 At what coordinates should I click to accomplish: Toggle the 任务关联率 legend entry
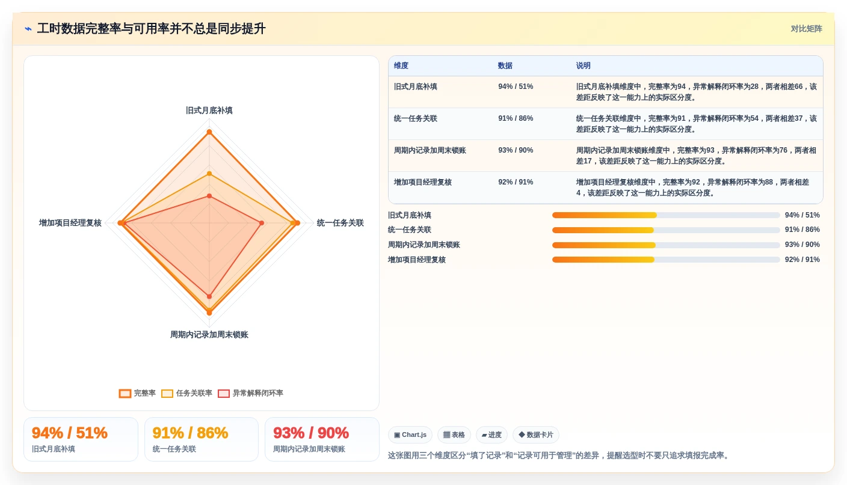click(x=186, y=393)
